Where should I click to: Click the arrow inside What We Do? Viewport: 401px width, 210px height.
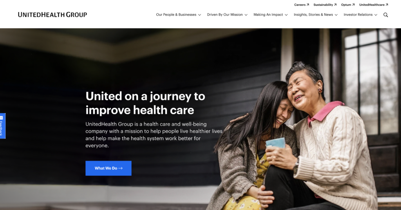pos(121,168)
